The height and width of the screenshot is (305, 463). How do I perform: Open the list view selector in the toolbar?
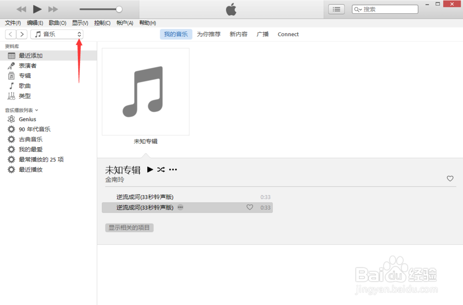pyautogui.click(x=336, y=9)
